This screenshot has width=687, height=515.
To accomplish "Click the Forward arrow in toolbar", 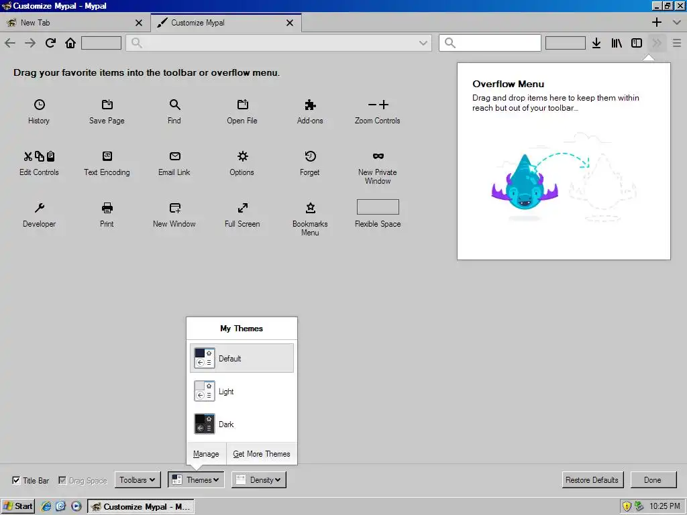I will [x=30, y=43].
